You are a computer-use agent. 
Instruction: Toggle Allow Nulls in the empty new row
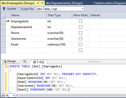[80, 50]
